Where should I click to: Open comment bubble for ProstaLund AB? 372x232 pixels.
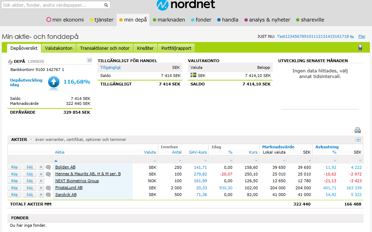(48, 188)
